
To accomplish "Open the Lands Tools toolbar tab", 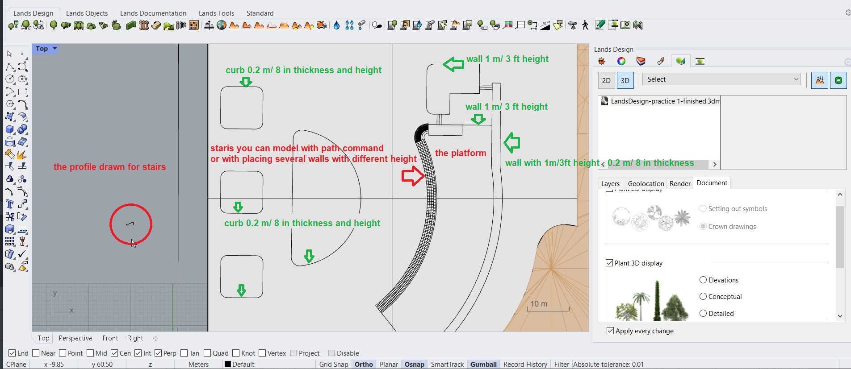I will [216, 13].
